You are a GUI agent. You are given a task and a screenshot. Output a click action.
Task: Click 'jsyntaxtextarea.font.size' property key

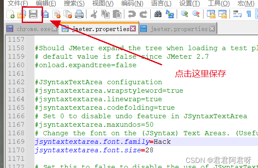(88, 150)
